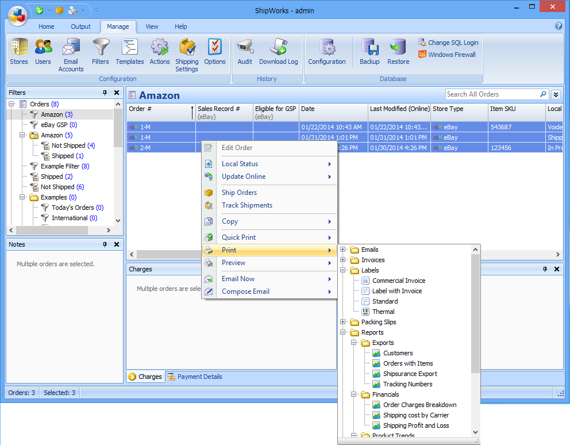Expand the advanced search chevron button
The image size is (570, 445).
coord(556,94)
